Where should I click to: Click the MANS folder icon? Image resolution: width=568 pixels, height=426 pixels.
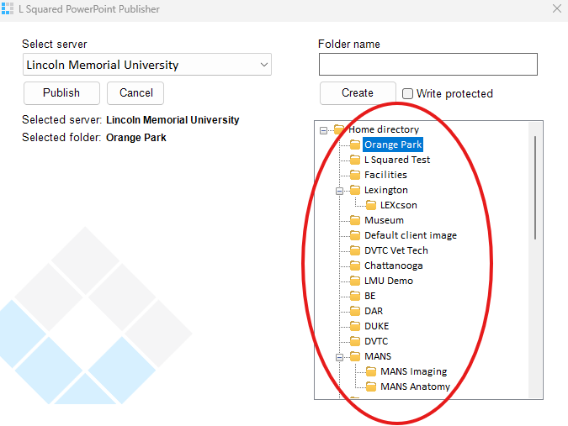click(x=355, y=356)
